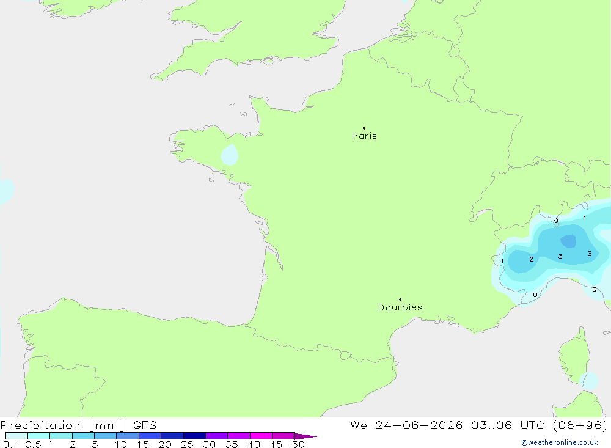Screen dimensions: 611x448
Task: Click the 'GFS' model name text
Action: pyautogui.click(x=145, y=425)
